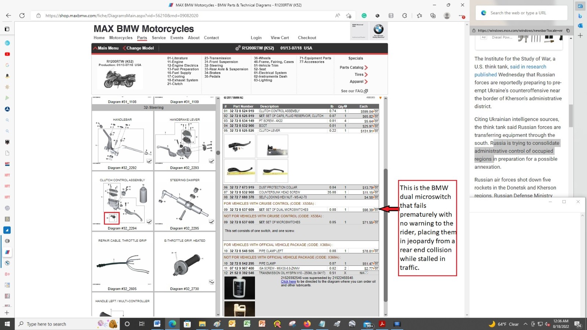Click Change Model button
The height and width of the screenshot is (330, 587).
click(138, 48)
